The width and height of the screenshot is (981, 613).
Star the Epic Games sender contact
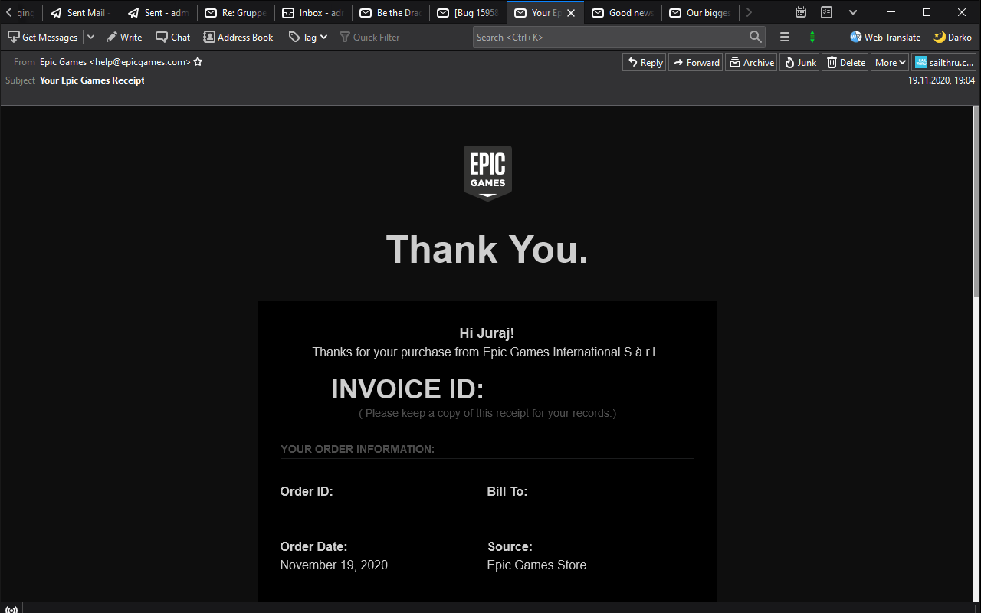198,62
